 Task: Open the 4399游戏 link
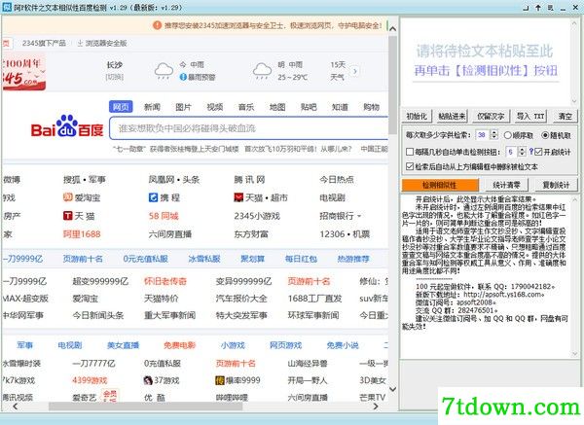pos(90,380)
